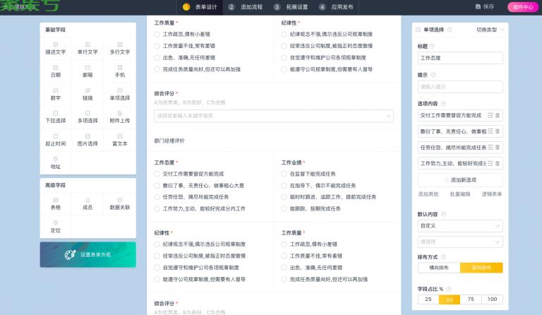Add a 日期 date field

pos(56,71)
